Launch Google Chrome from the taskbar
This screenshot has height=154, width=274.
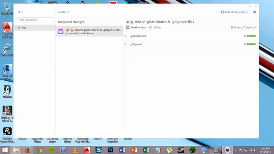point(39,150)
